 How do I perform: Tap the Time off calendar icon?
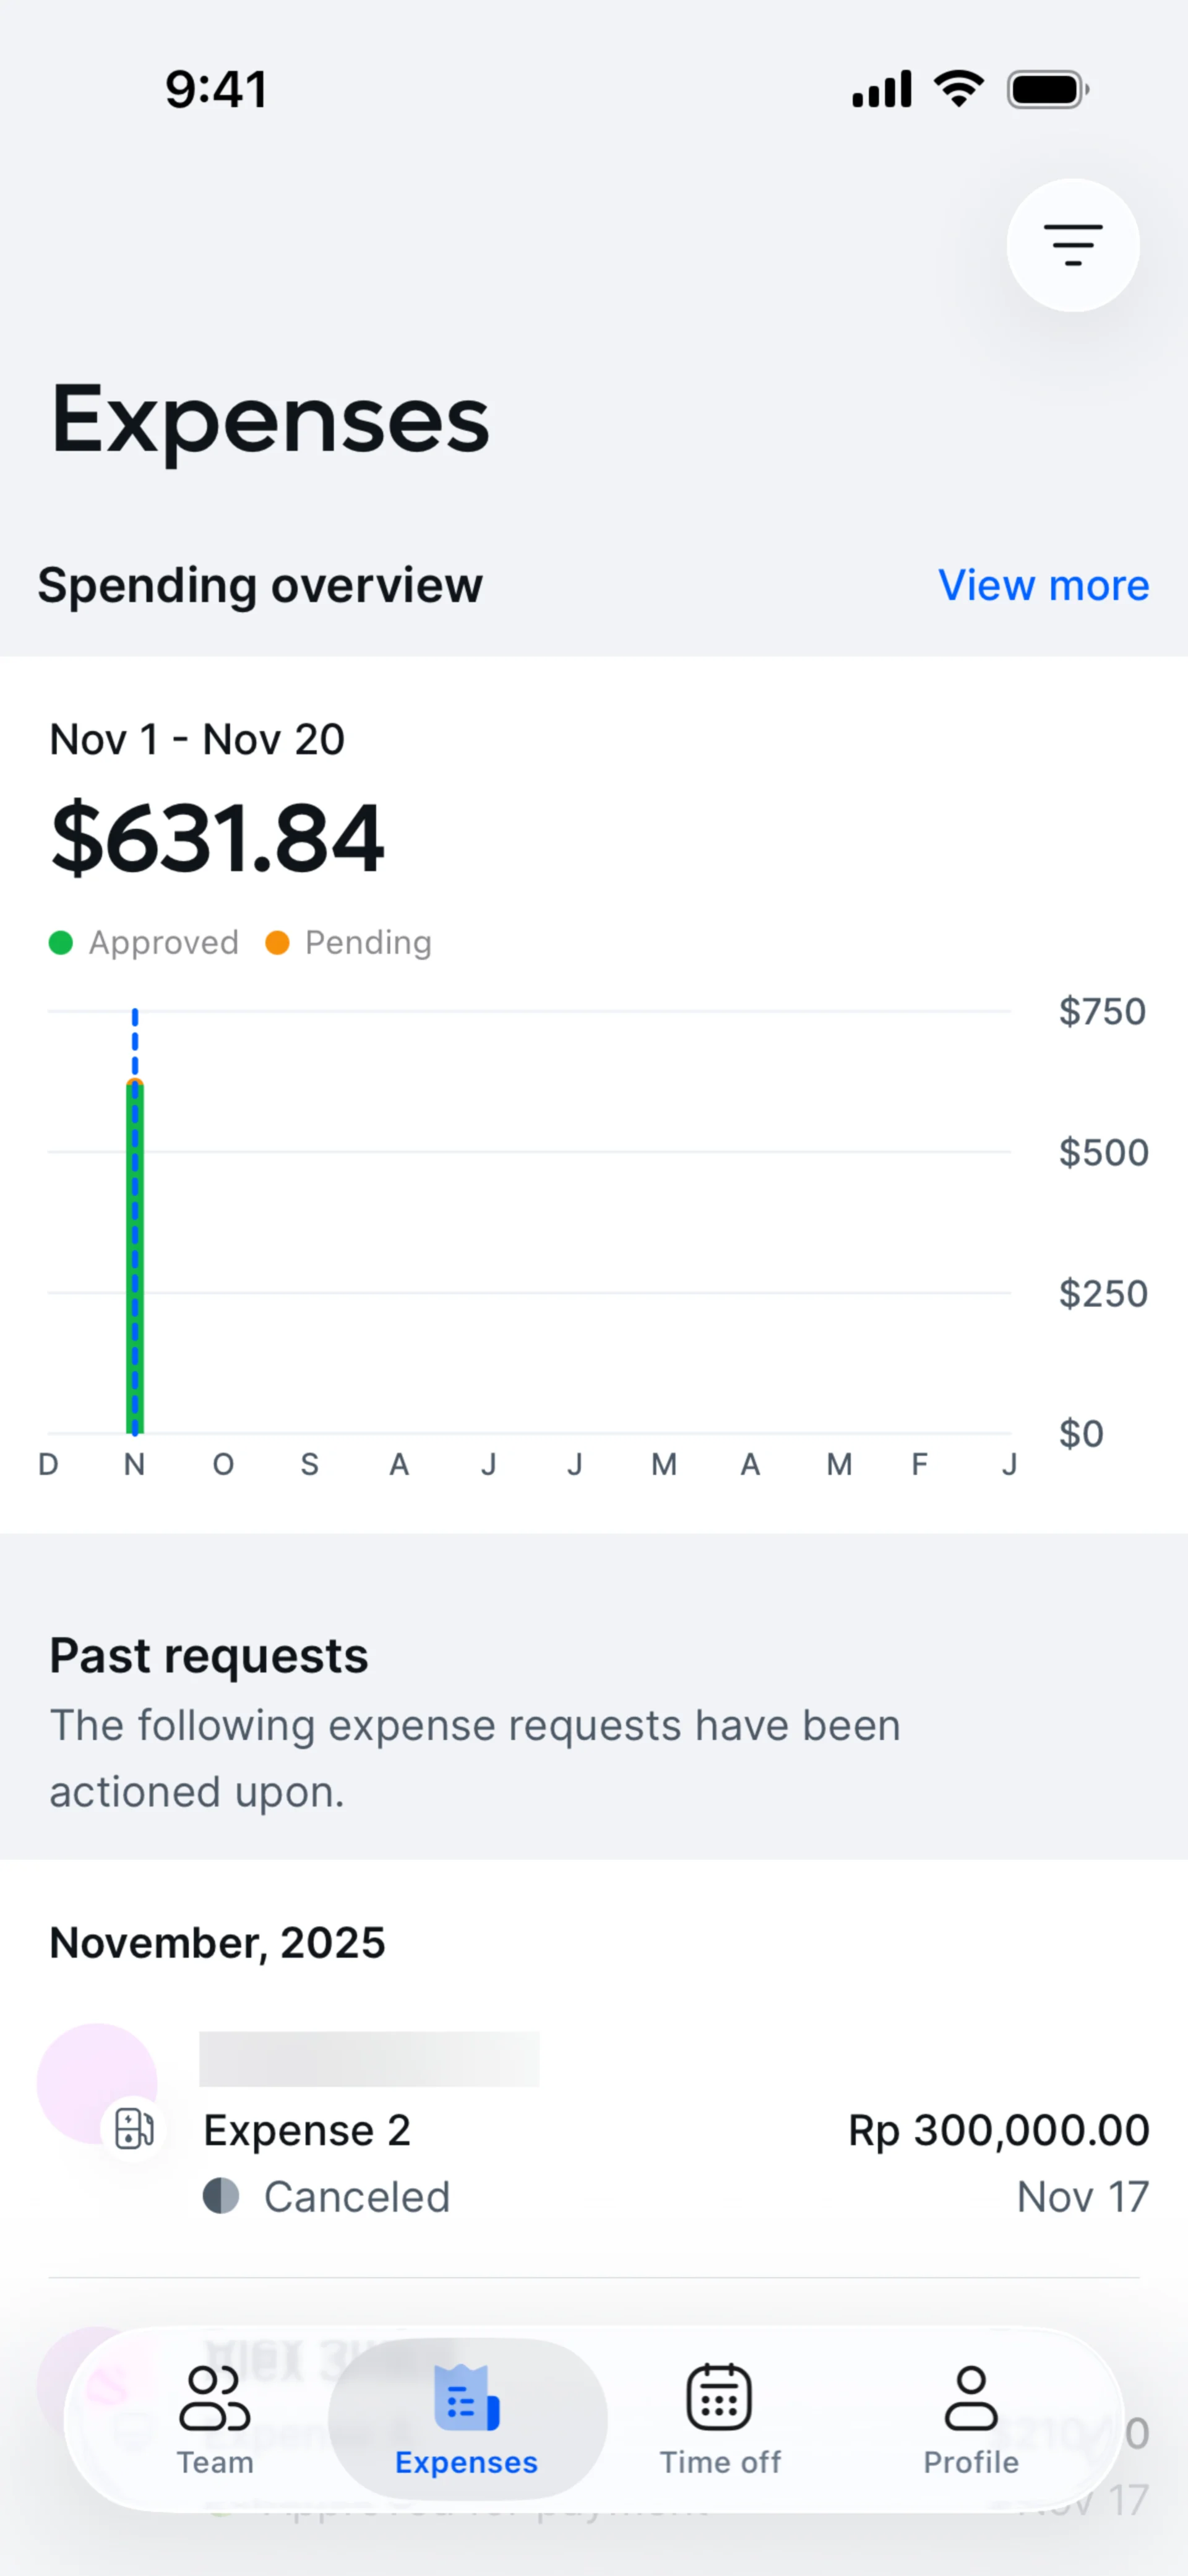[x=719, y=2397]
